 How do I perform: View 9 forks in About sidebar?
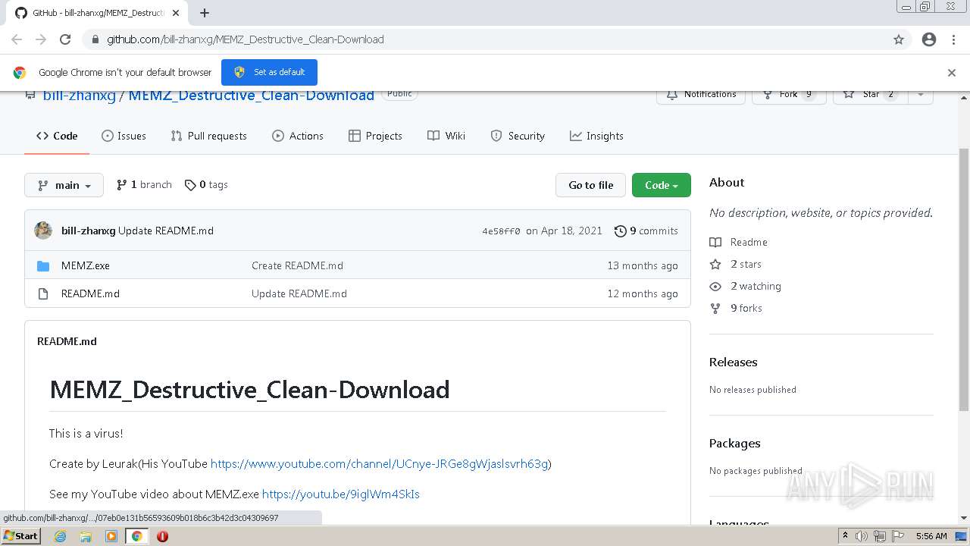[736, 308]
